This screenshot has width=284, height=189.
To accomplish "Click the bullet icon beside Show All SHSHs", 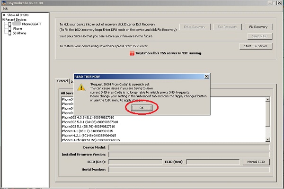I will coord(4,15).
